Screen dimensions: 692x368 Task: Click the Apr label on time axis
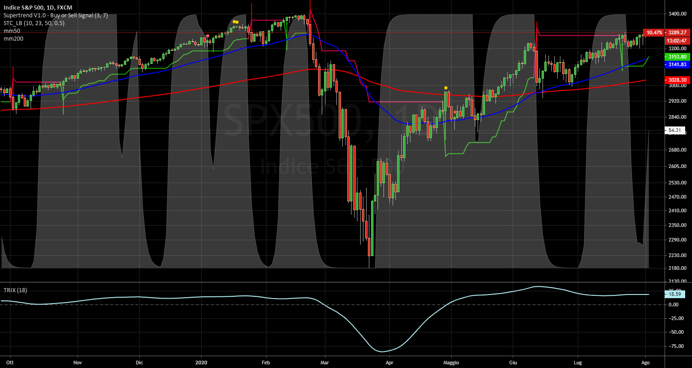pos(389,362)
